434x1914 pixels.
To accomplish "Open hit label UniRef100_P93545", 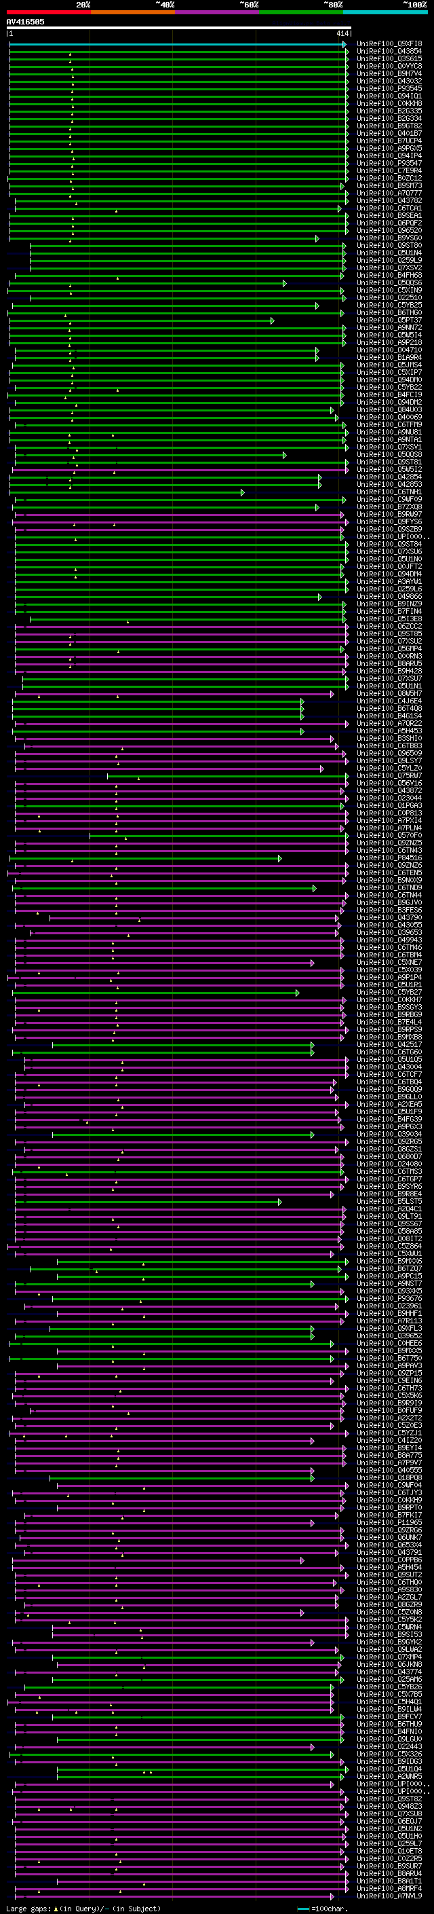I will point(389,88).
